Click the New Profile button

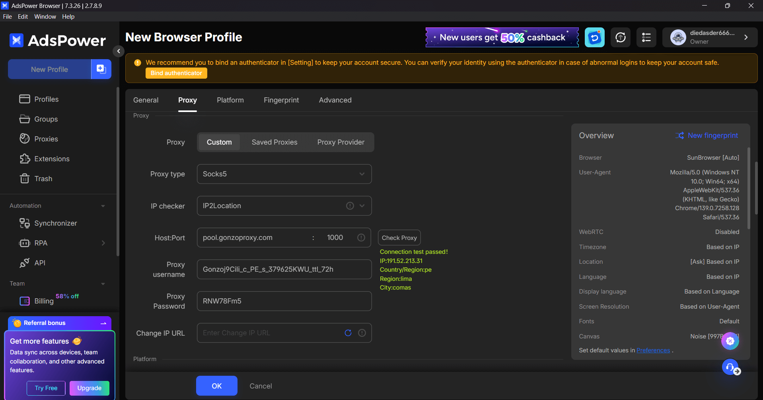[x=50, y=69]
